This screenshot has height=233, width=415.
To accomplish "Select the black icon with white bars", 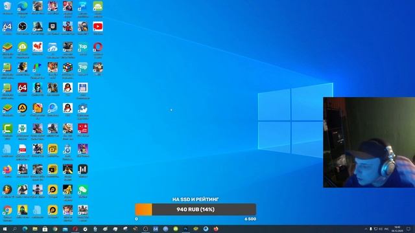I will [83, 169].
